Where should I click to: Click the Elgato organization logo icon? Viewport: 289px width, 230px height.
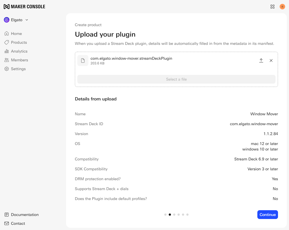coord(7,20)
